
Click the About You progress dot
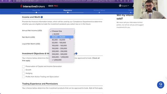(x=36, y=13)
